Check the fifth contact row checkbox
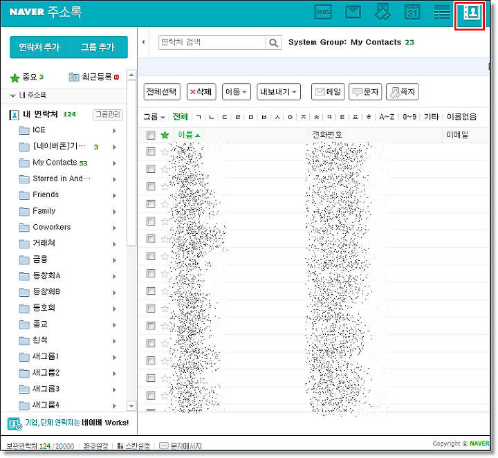 151,221
